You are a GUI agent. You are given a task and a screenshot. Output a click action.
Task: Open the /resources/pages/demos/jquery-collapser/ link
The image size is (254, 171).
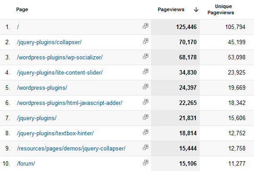click(71, 149)
